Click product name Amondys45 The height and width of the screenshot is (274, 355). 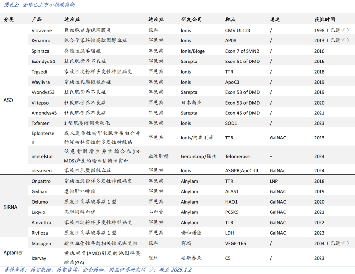44,113
